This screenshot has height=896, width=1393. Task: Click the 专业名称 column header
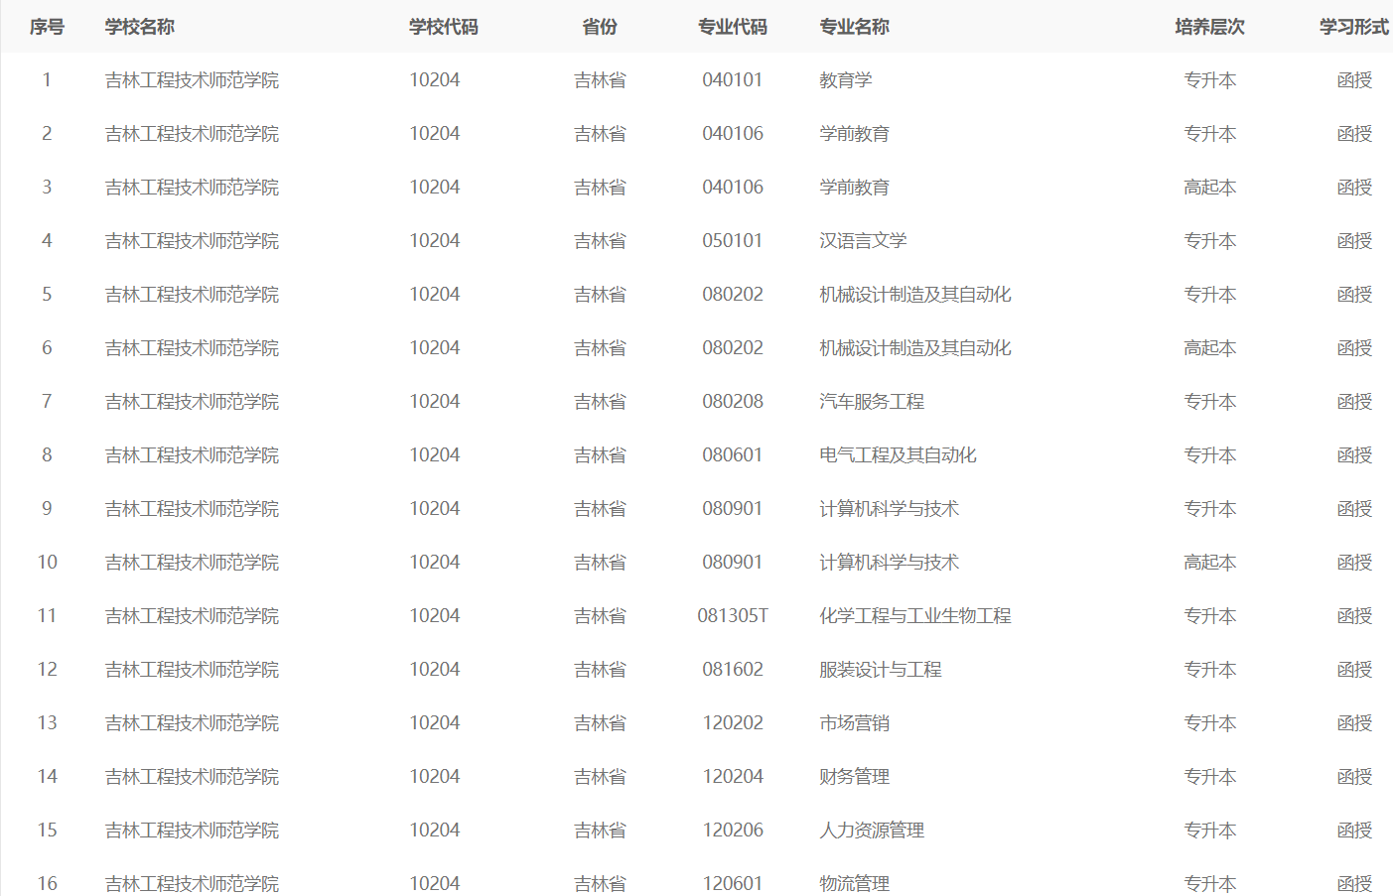(854, 27)
